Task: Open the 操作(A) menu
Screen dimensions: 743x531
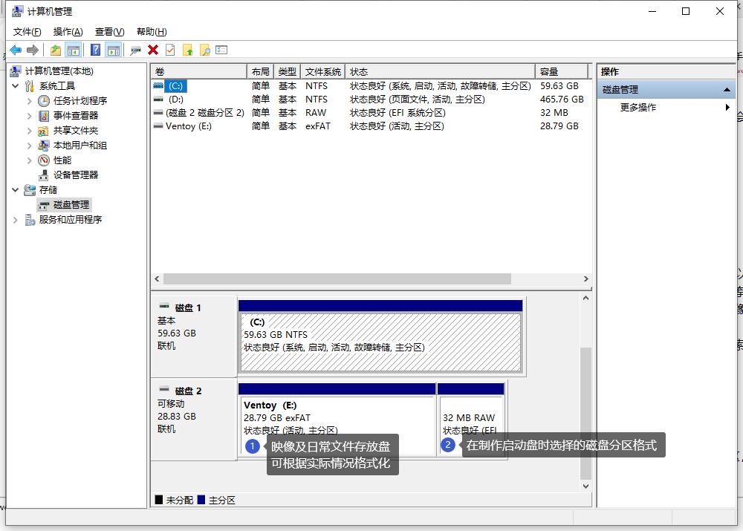Action: point(68,31)
